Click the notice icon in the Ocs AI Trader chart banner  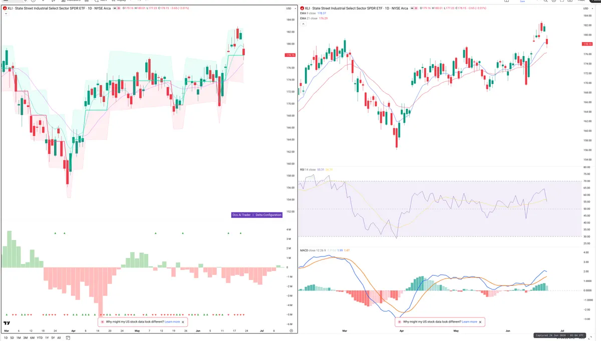click(103, 322)
